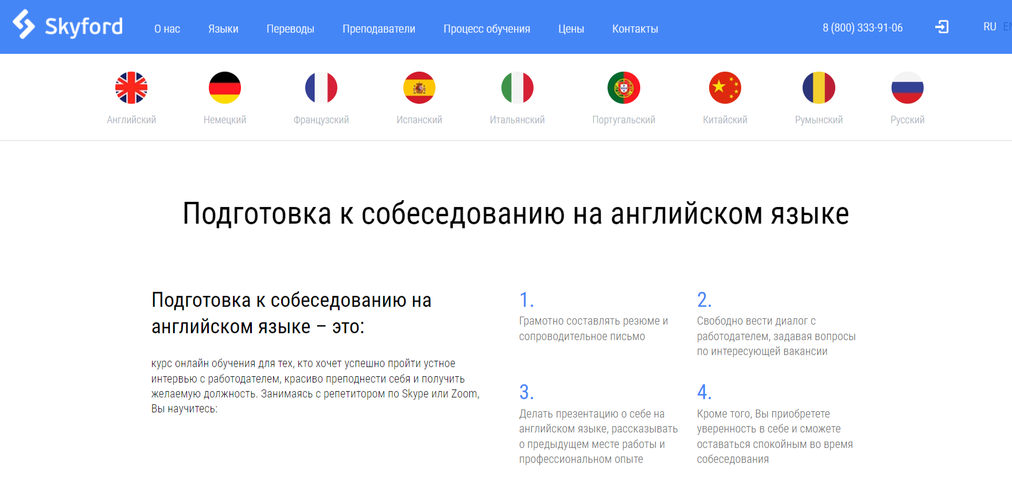Open the 'Процесс обучения' menu item
Screen dimensions: 1012x491
click(486, 29)
